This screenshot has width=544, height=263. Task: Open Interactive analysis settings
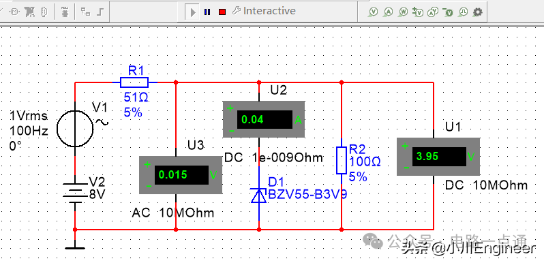264,11
